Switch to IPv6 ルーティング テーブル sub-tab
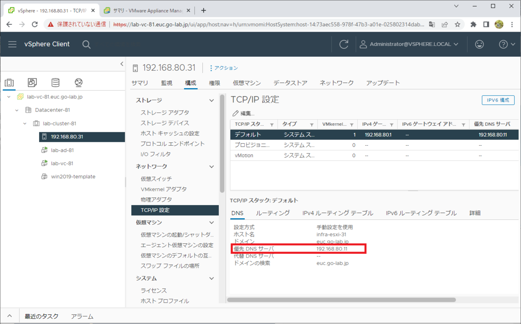 tap(421, 213)
